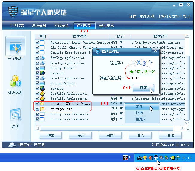Click the horizontal scrollbar of rule list
195x171 pixels.
[106, 128]
